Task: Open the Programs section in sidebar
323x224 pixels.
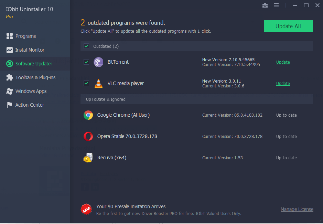Action: [25, 36]
